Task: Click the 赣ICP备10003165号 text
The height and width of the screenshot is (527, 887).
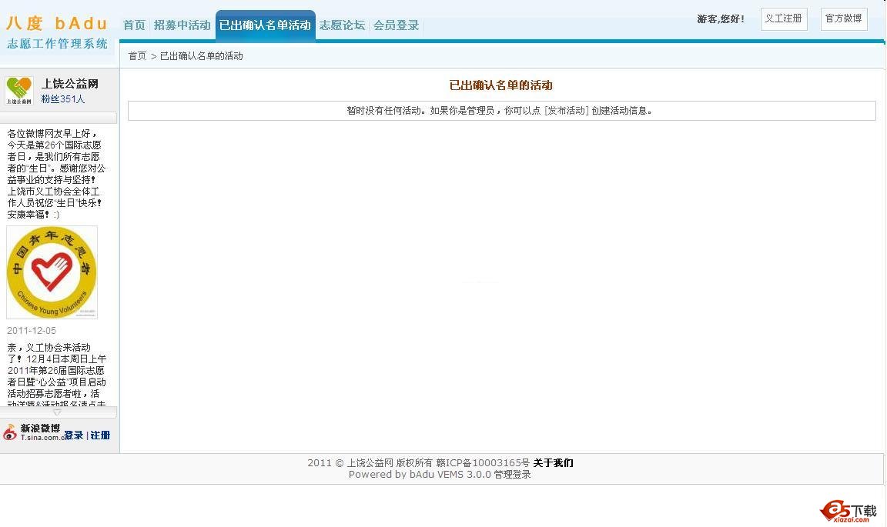Action: click(483, 462)
